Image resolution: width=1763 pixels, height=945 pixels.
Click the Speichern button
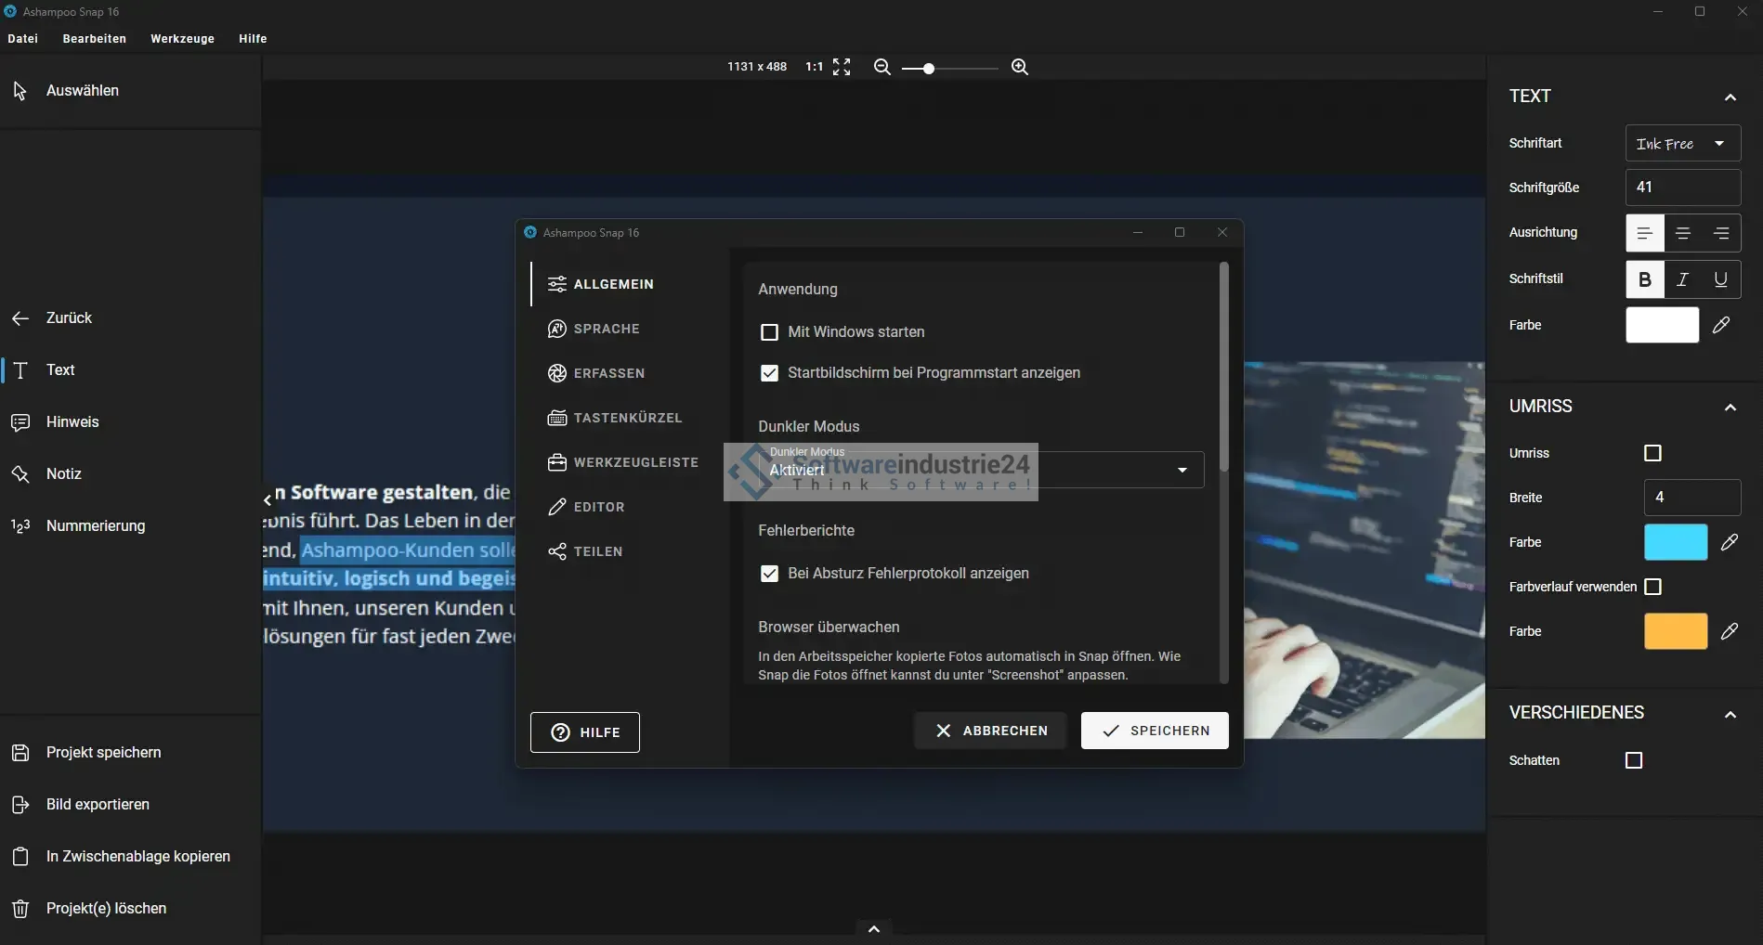pos(1155,731)
